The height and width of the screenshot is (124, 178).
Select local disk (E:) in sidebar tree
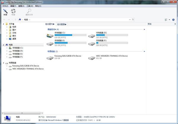click(x=18, y=54)
